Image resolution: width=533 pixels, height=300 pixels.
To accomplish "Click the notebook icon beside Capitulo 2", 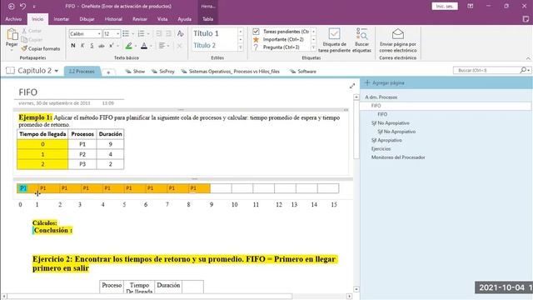I will click(10, 70).
